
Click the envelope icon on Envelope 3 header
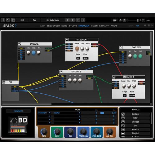coord(20,44)
